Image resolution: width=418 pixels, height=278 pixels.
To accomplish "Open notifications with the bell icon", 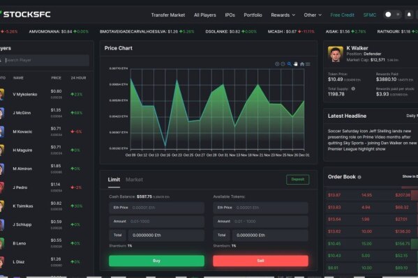I will 409,15.
